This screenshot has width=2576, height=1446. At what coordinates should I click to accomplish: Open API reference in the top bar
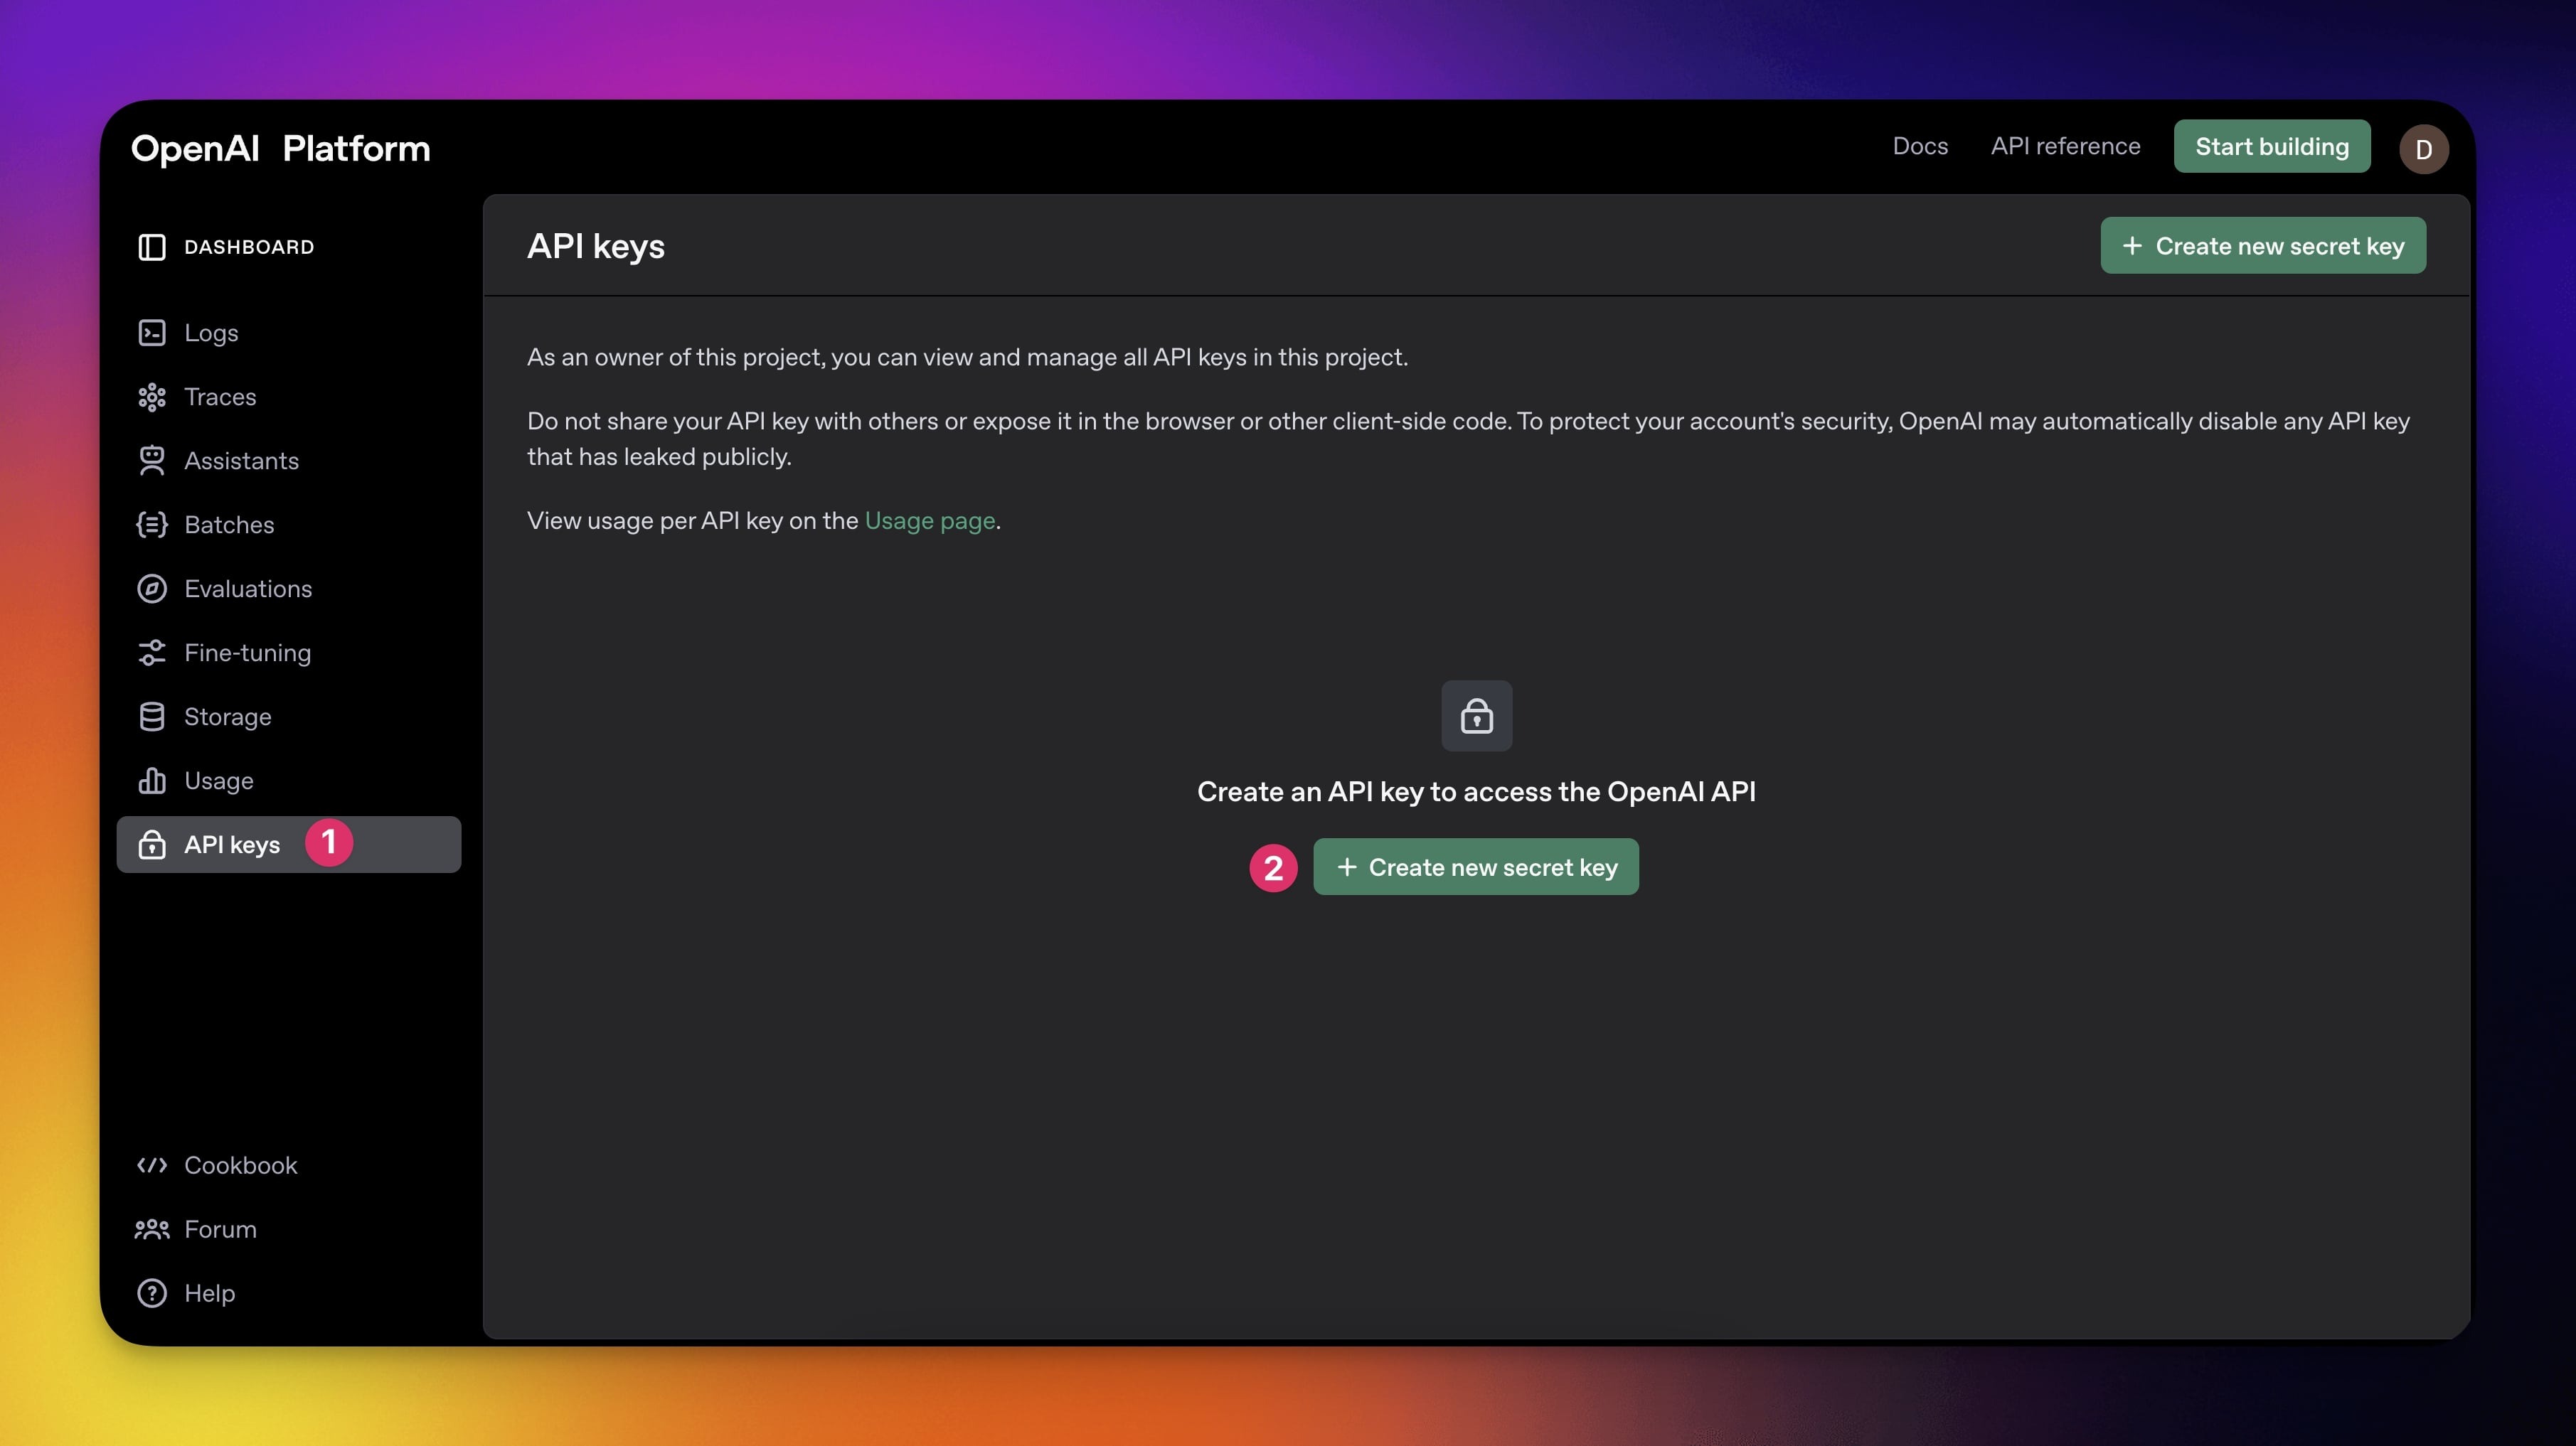tap(2065, 147)
